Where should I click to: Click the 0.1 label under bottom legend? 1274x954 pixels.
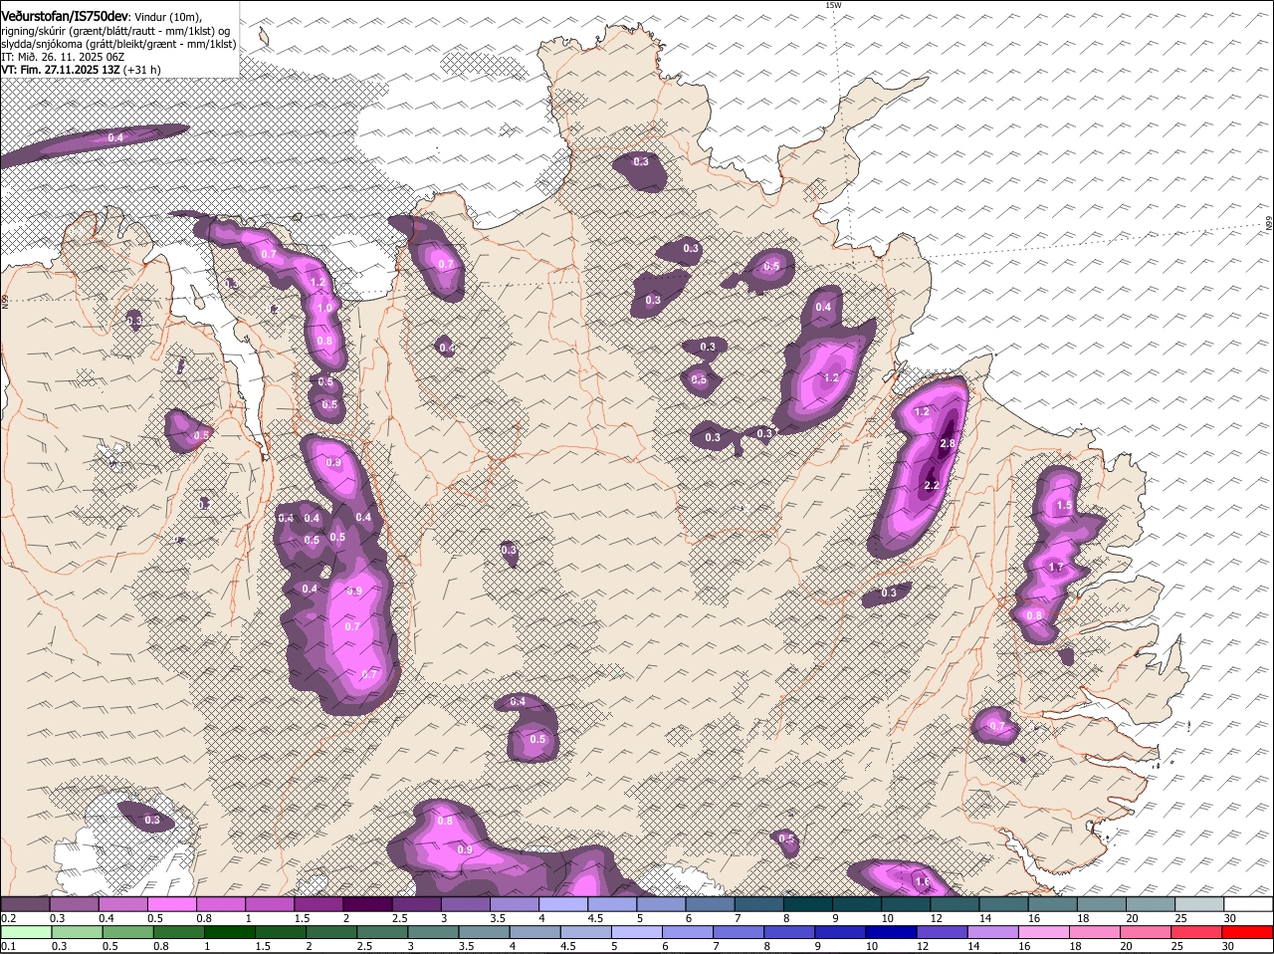point(8,946)
